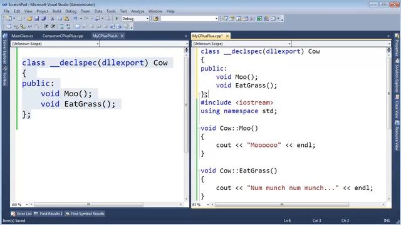Screen dimensions: 401x225
Task: Click the Comment out selected lines icon
Action: (61, 26)
